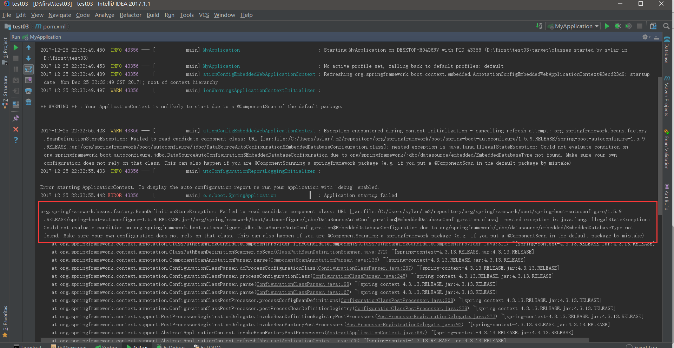Open the Project tool window tab
Image resolution: width=674 pixels, height=348 pixels.
5,51
